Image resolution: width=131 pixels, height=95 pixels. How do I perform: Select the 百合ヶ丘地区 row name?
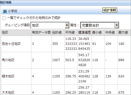click(11, 44)
